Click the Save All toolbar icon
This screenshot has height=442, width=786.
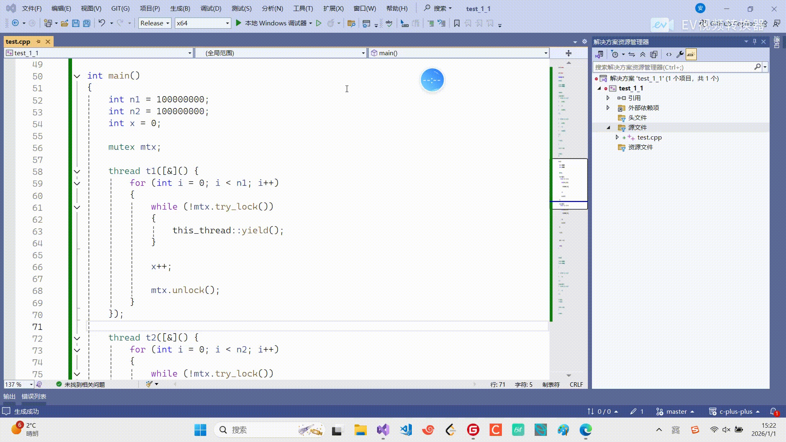coord(86,23)
